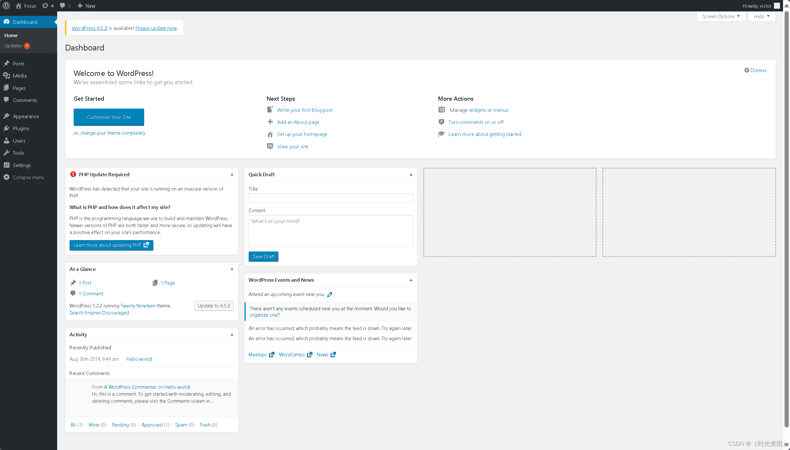Open the Screen Options dropdown
This screenshot has height=450, width=790.
(x=721, y=16)
